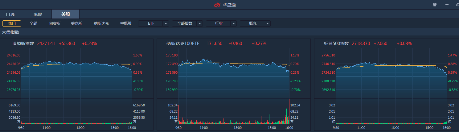
Task: Click the Dow axis label 23976.05
Action: click(14, 90)
